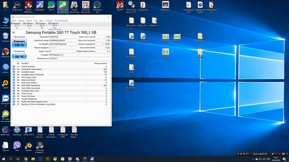Select the 32 °C disk G: tab
Viewport: 289px width, 162px height.
(55, 26)
